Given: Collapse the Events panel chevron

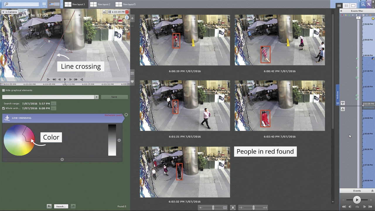Looking at the screenshot, I should tap(372, 191).
